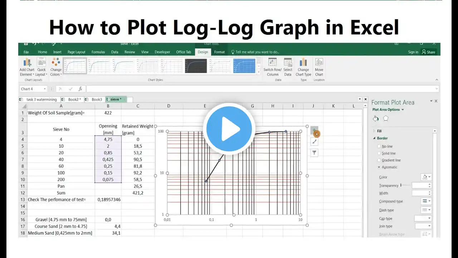Open Join type dropdown
Viewport: 458px width, 258px height.
pos(423,226)
